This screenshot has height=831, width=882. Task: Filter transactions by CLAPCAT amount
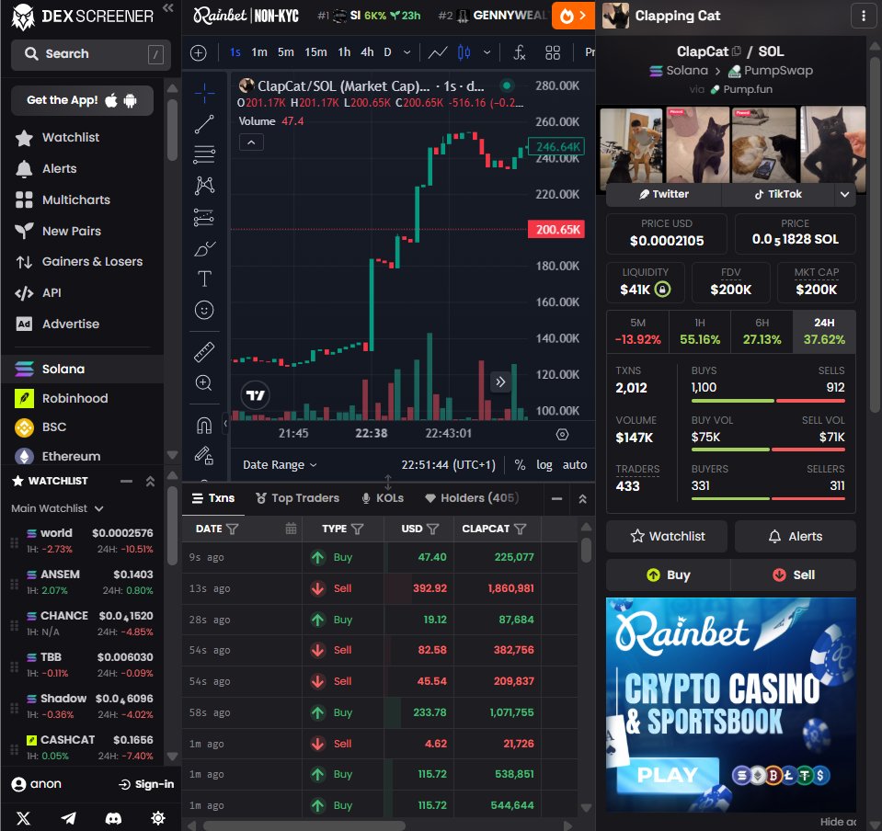[x=521, y=529]
